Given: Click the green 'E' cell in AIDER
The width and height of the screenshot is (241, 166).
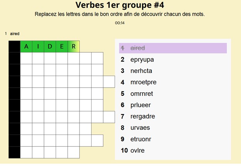Looking at the screenshot, I should pyautogui.click(x=62, y=46).
